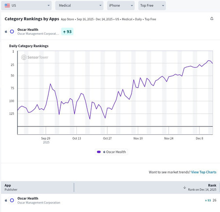The image size is (220, 212).
Task: Open the Medical category dropdown
Action: pyautogui.click(x=79, y=6)
